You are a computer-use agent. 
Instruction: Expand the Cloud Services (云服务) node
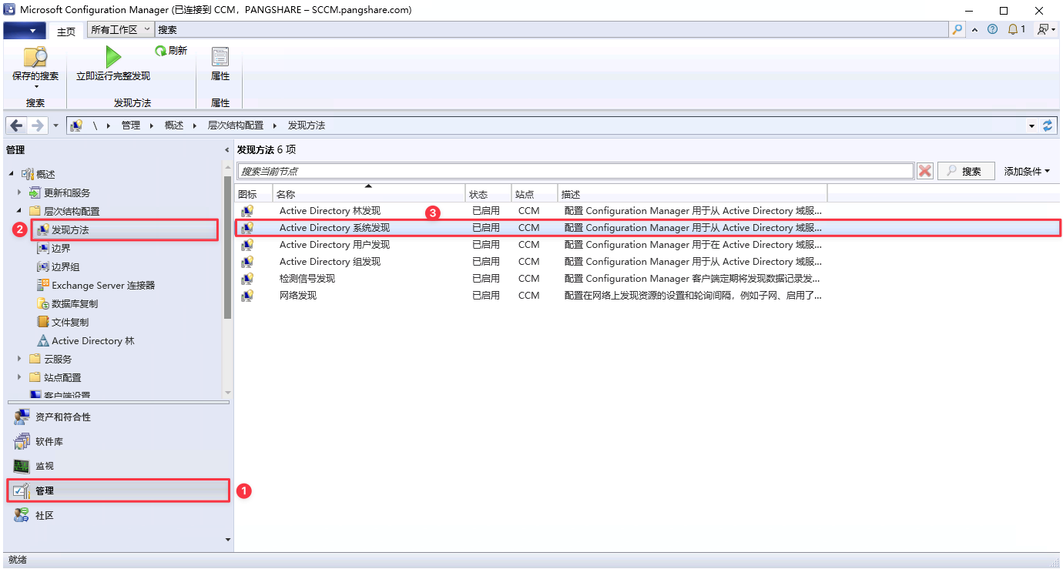19,359
